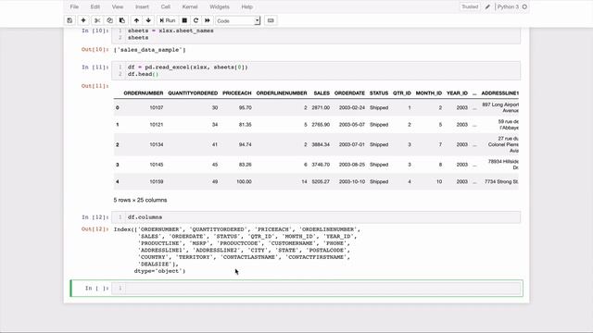This screenshot has width=593, height=333.
Task: Click the SALES column header
Action: 322,92
